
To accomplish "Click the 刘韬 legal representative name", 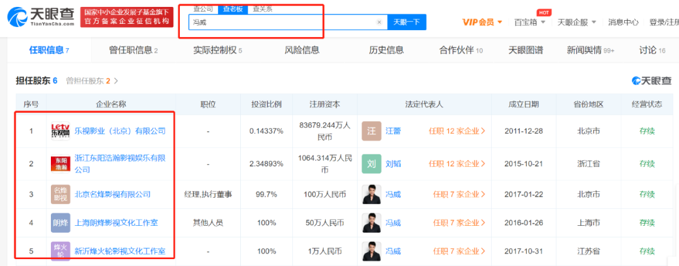I will pyautogui.click(x=393, y=164).
